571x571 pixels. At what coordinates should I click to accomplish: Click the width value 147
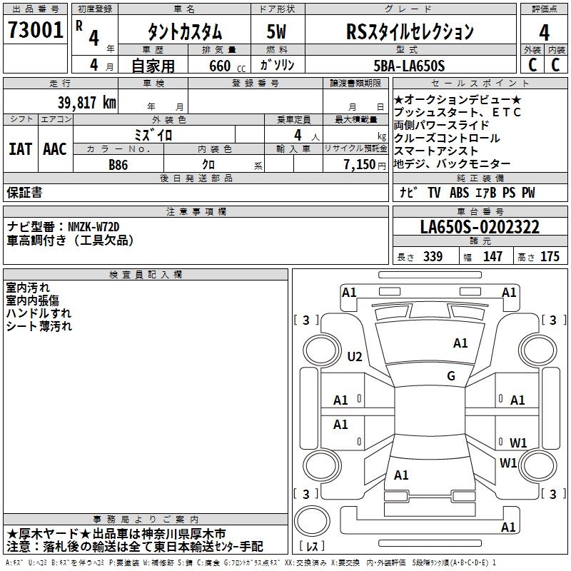(x=492, y=257)
